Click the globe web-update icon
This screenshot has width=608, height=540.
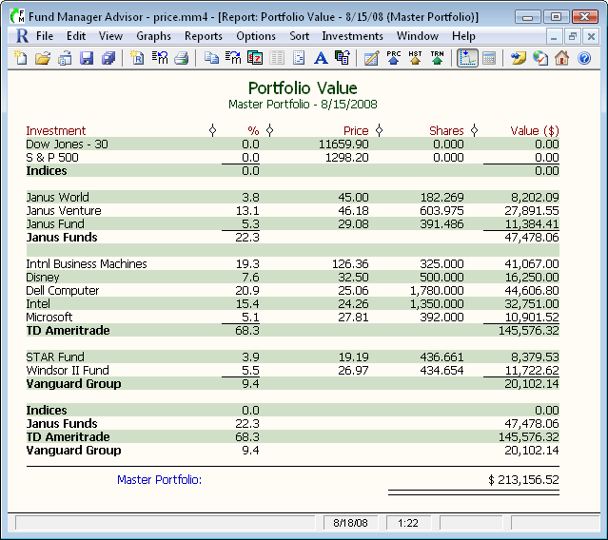540,58
